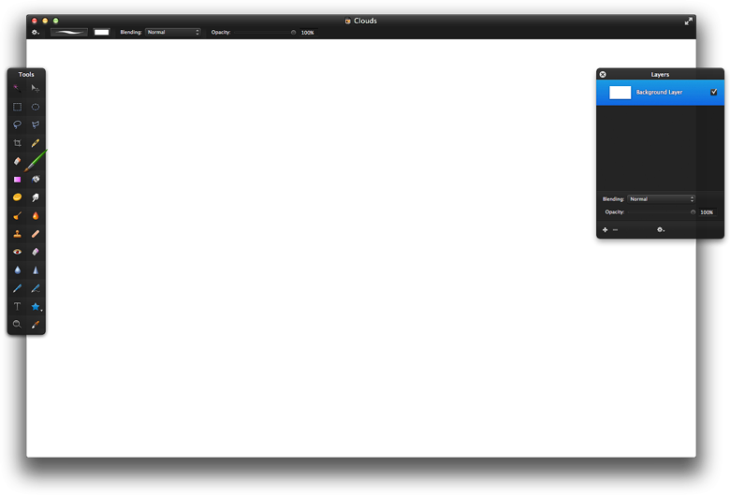Viewport: 730px width, 495px height.
Task: Click the green Paintbrush tool
Action: pyautogui.click(x=36, y=161)
